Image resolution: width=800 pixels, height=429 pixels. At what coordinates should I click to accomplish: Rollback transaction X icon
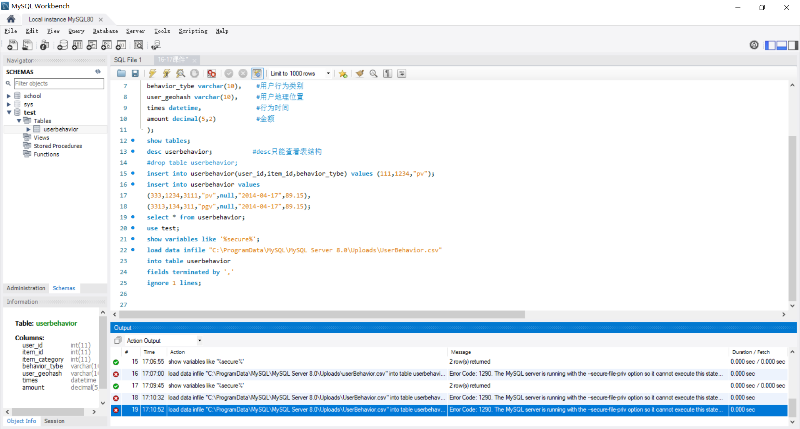tap(243, 73)
